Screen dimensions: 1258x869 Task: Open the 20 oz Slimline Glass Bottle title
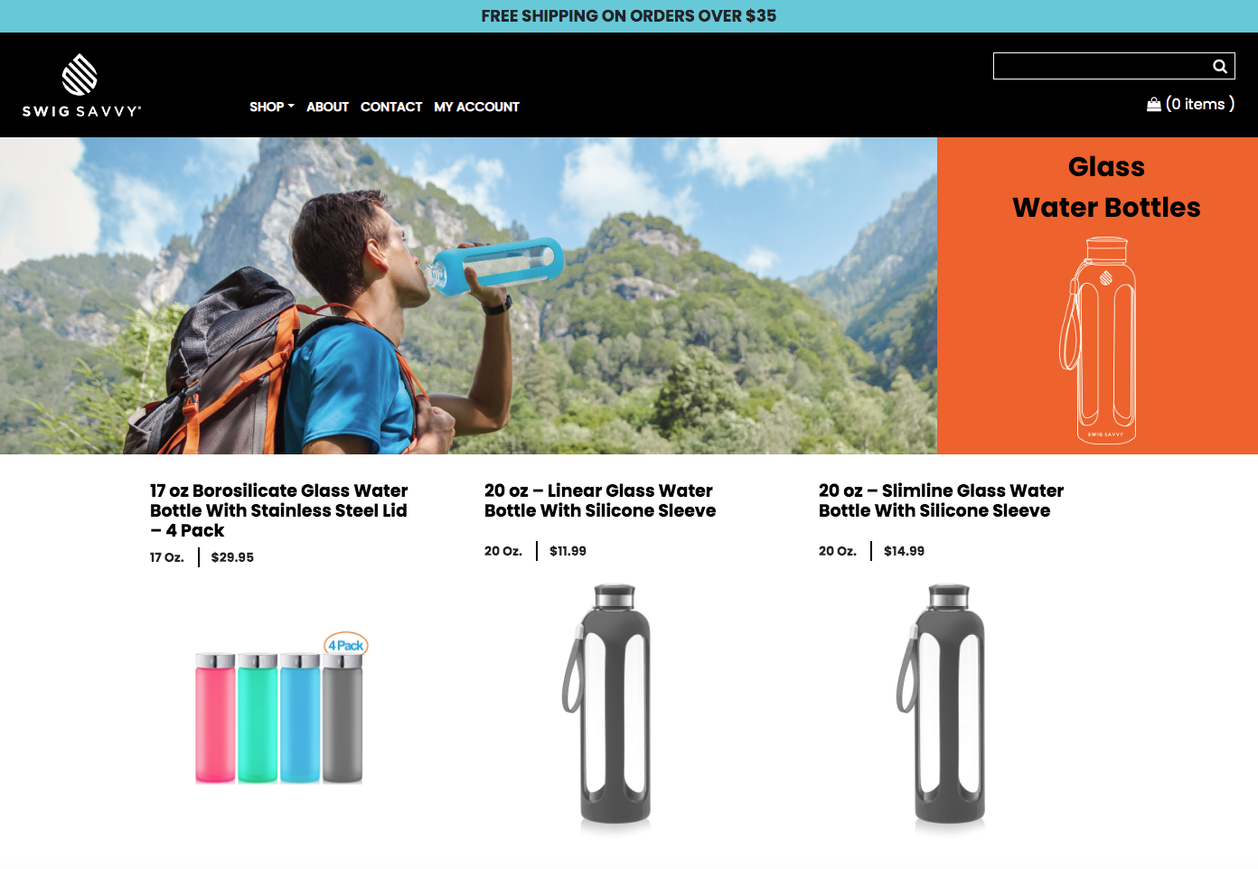(941, 500)
